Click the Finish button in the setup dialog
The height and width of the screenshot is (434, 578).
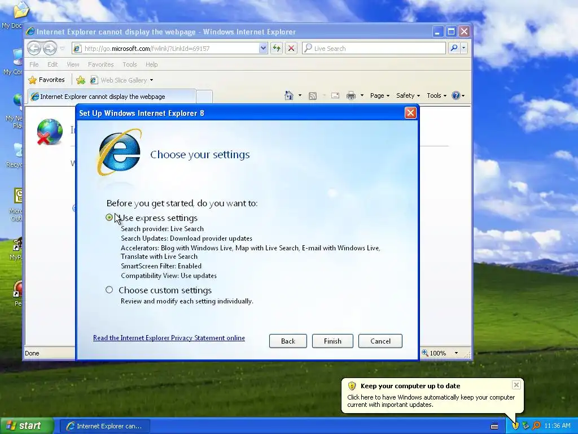coord(332,341)
